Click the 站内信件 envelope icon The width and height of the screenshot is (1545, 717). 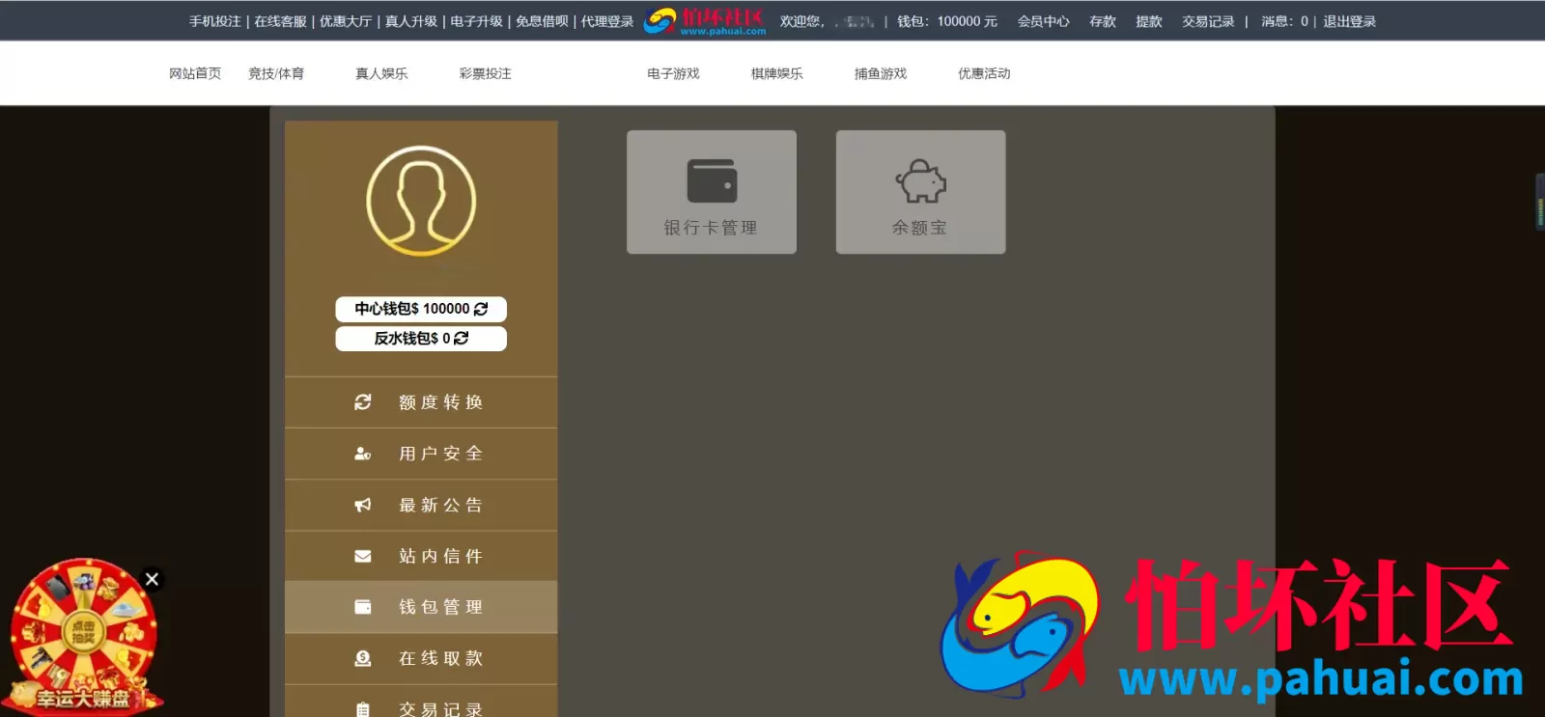point(363,556)
